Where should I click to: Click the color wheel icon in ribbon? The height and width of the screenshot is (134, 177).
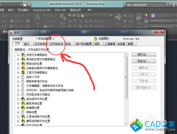pos(146,16)
